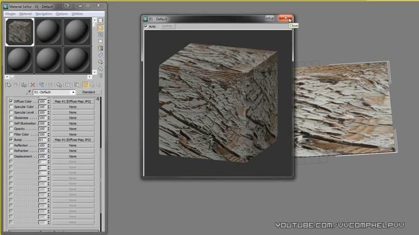Click Put Material to Scene icon

point(16,85)
